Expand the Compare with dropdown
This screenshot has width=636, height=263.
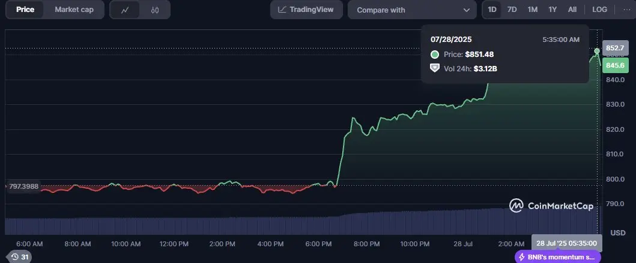[412, 10]
